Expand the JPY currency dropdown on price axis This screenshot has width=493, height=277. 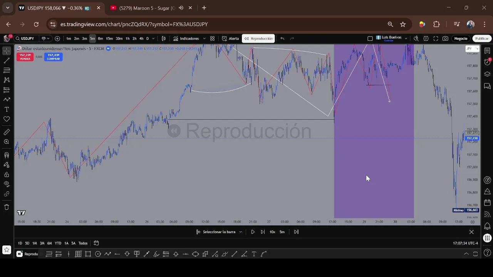472,48
